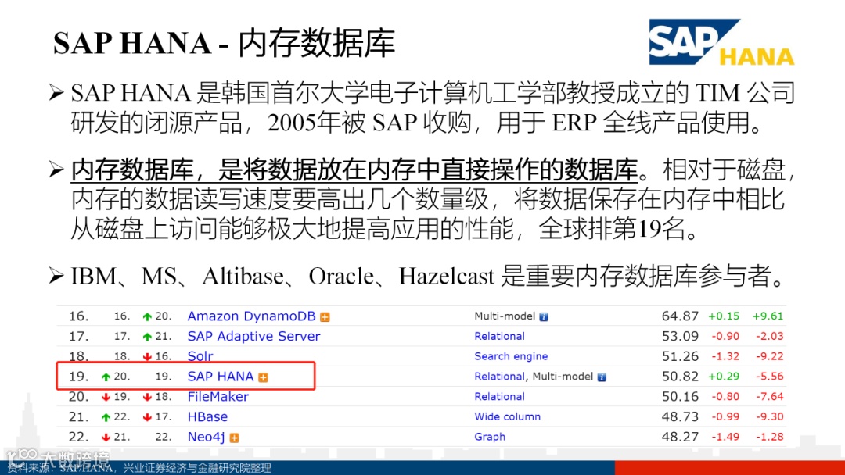Viewport: 845px width, 475px height.
Task: Click Relational link in SAP HANA row
Action: (x=499, y=377)
